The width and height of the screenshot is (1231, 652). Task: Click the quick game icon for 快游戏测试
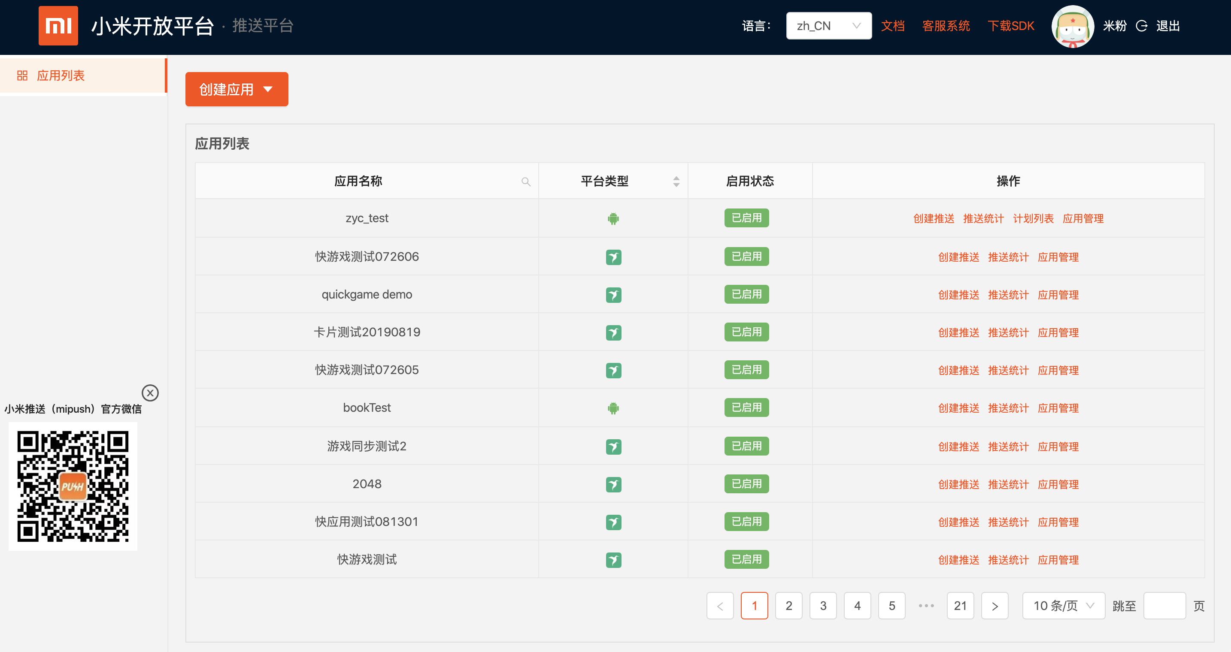613,559
